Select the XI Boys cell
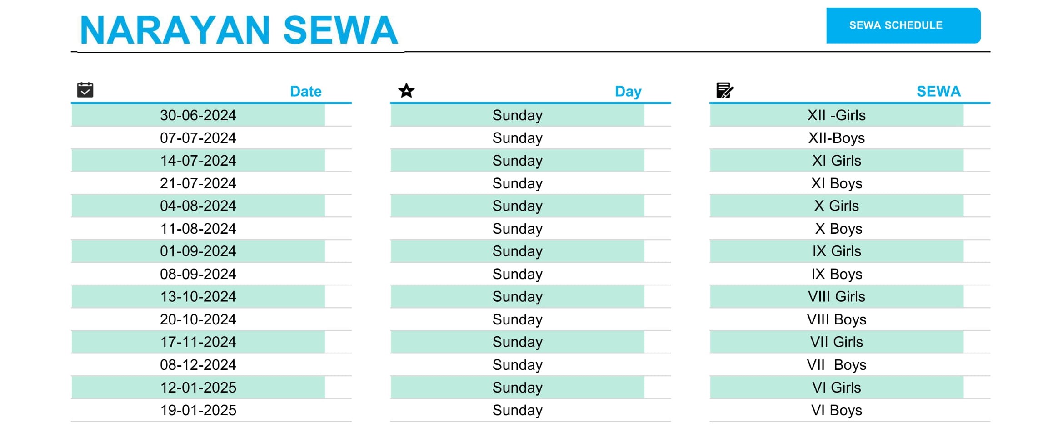The image size is (1063, 432). pos(836,183)
